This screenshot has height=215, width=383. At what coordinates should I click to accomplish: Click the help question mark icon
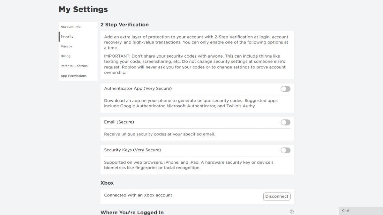click(291, 211)
